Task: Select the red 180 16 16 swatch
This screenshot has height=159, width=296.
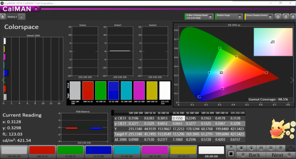Action: tap(42, 150)
